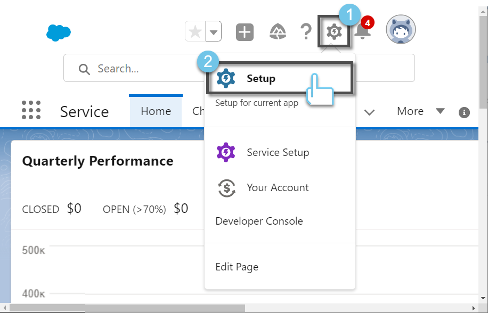Click the CLOSED $0 value

(x=74, y=209)
